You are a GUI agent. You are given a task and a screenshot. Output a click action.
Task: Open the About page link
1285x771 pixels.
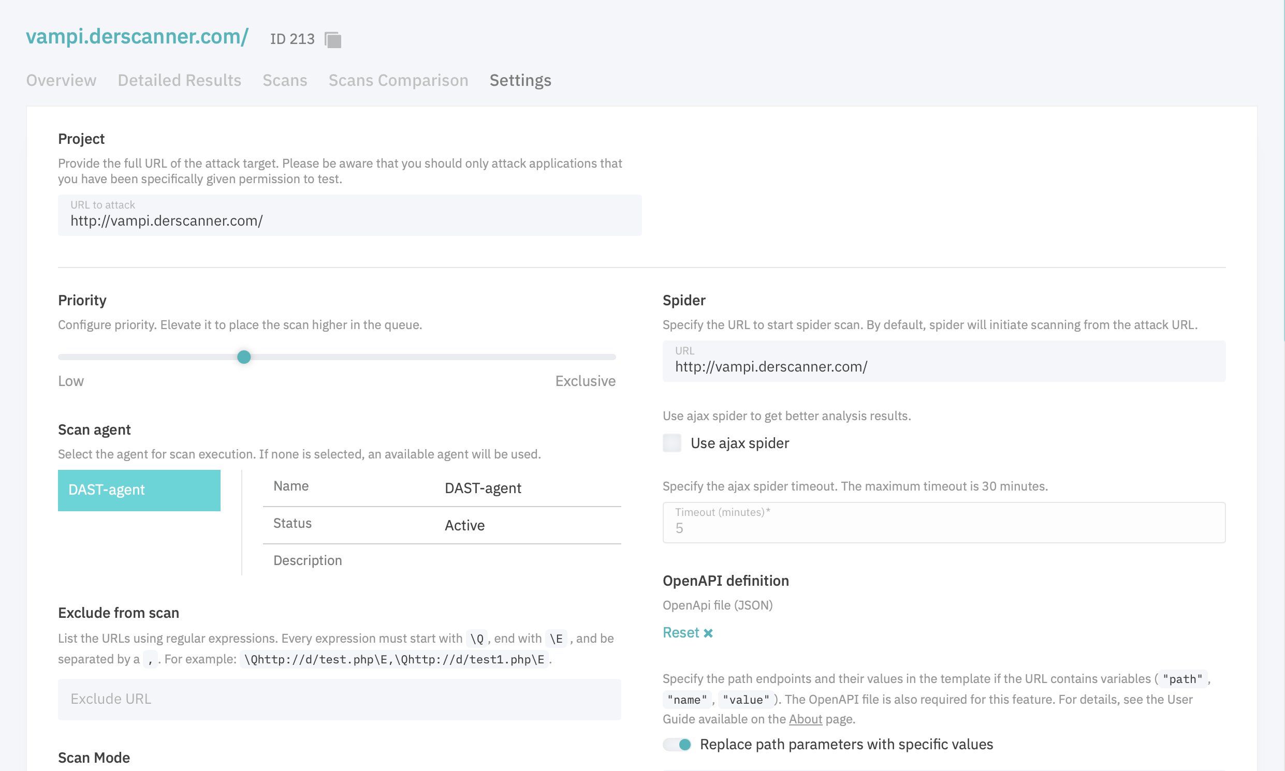point(805,719)
